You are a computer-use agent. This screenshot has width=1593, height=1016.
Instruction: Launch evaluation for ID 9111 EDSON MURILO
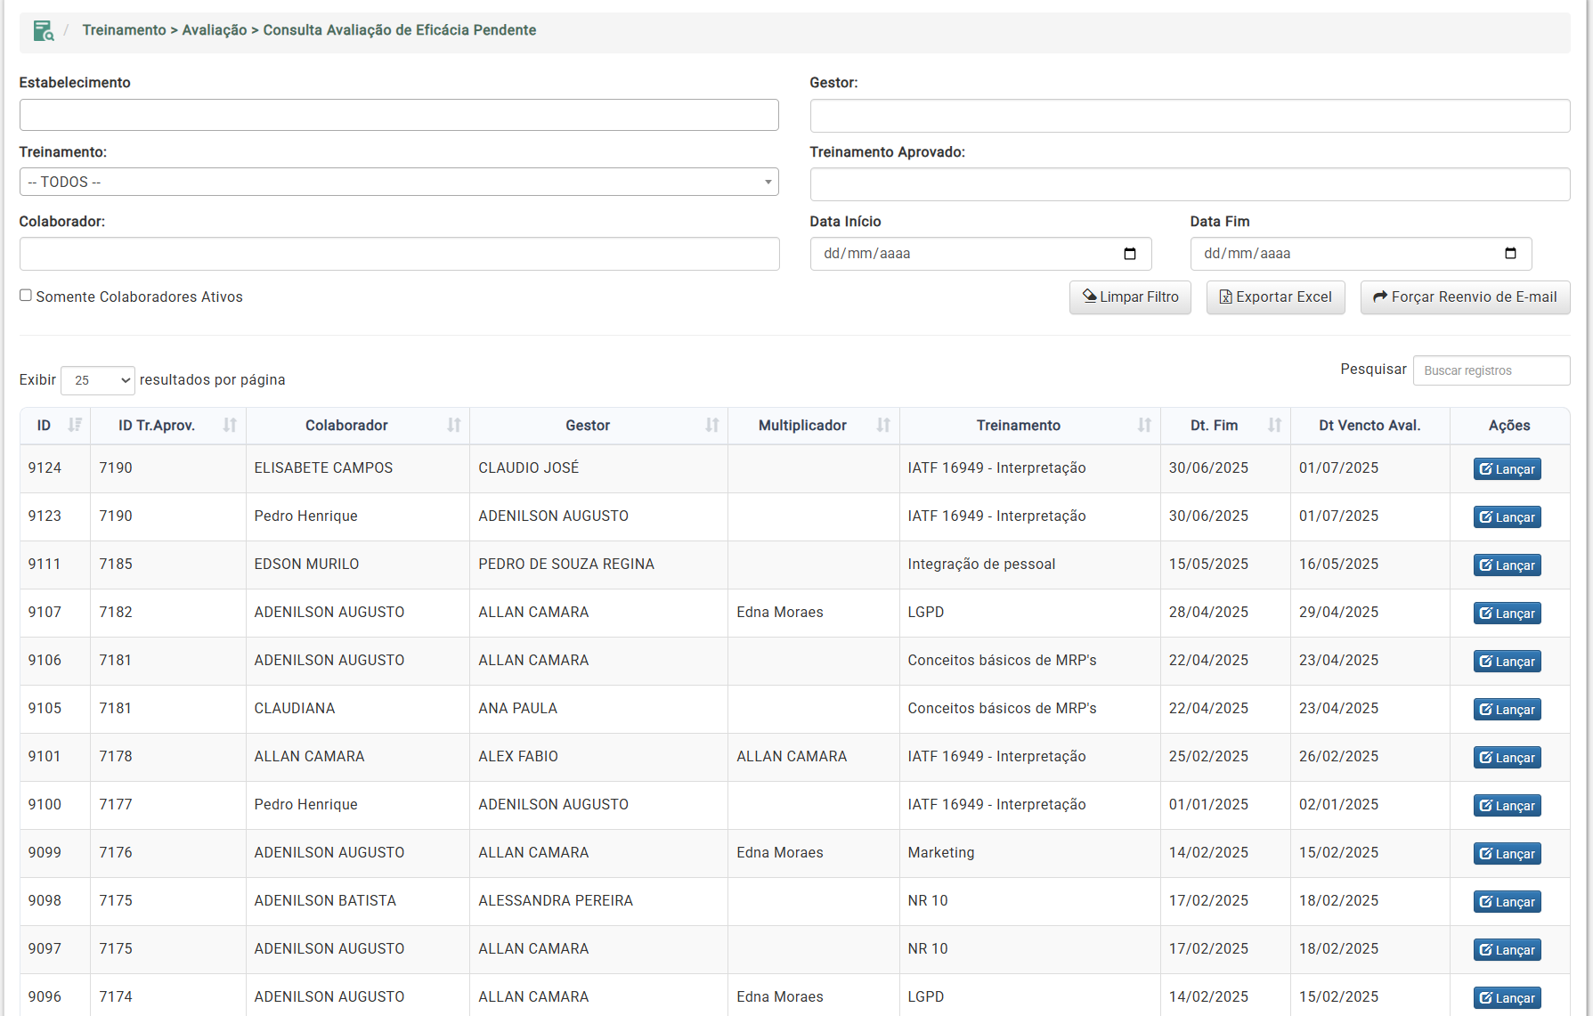pyautogui.click(x=1507, y=565)
